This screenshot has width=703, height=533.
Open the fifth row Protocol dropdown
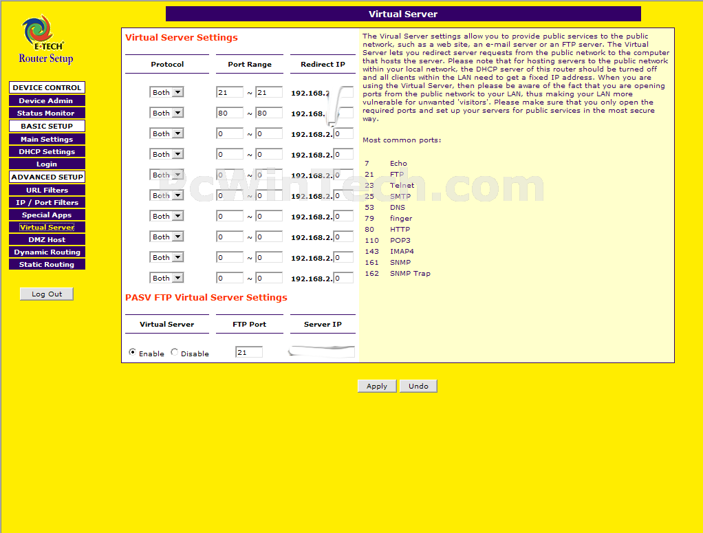click(166, 175)
